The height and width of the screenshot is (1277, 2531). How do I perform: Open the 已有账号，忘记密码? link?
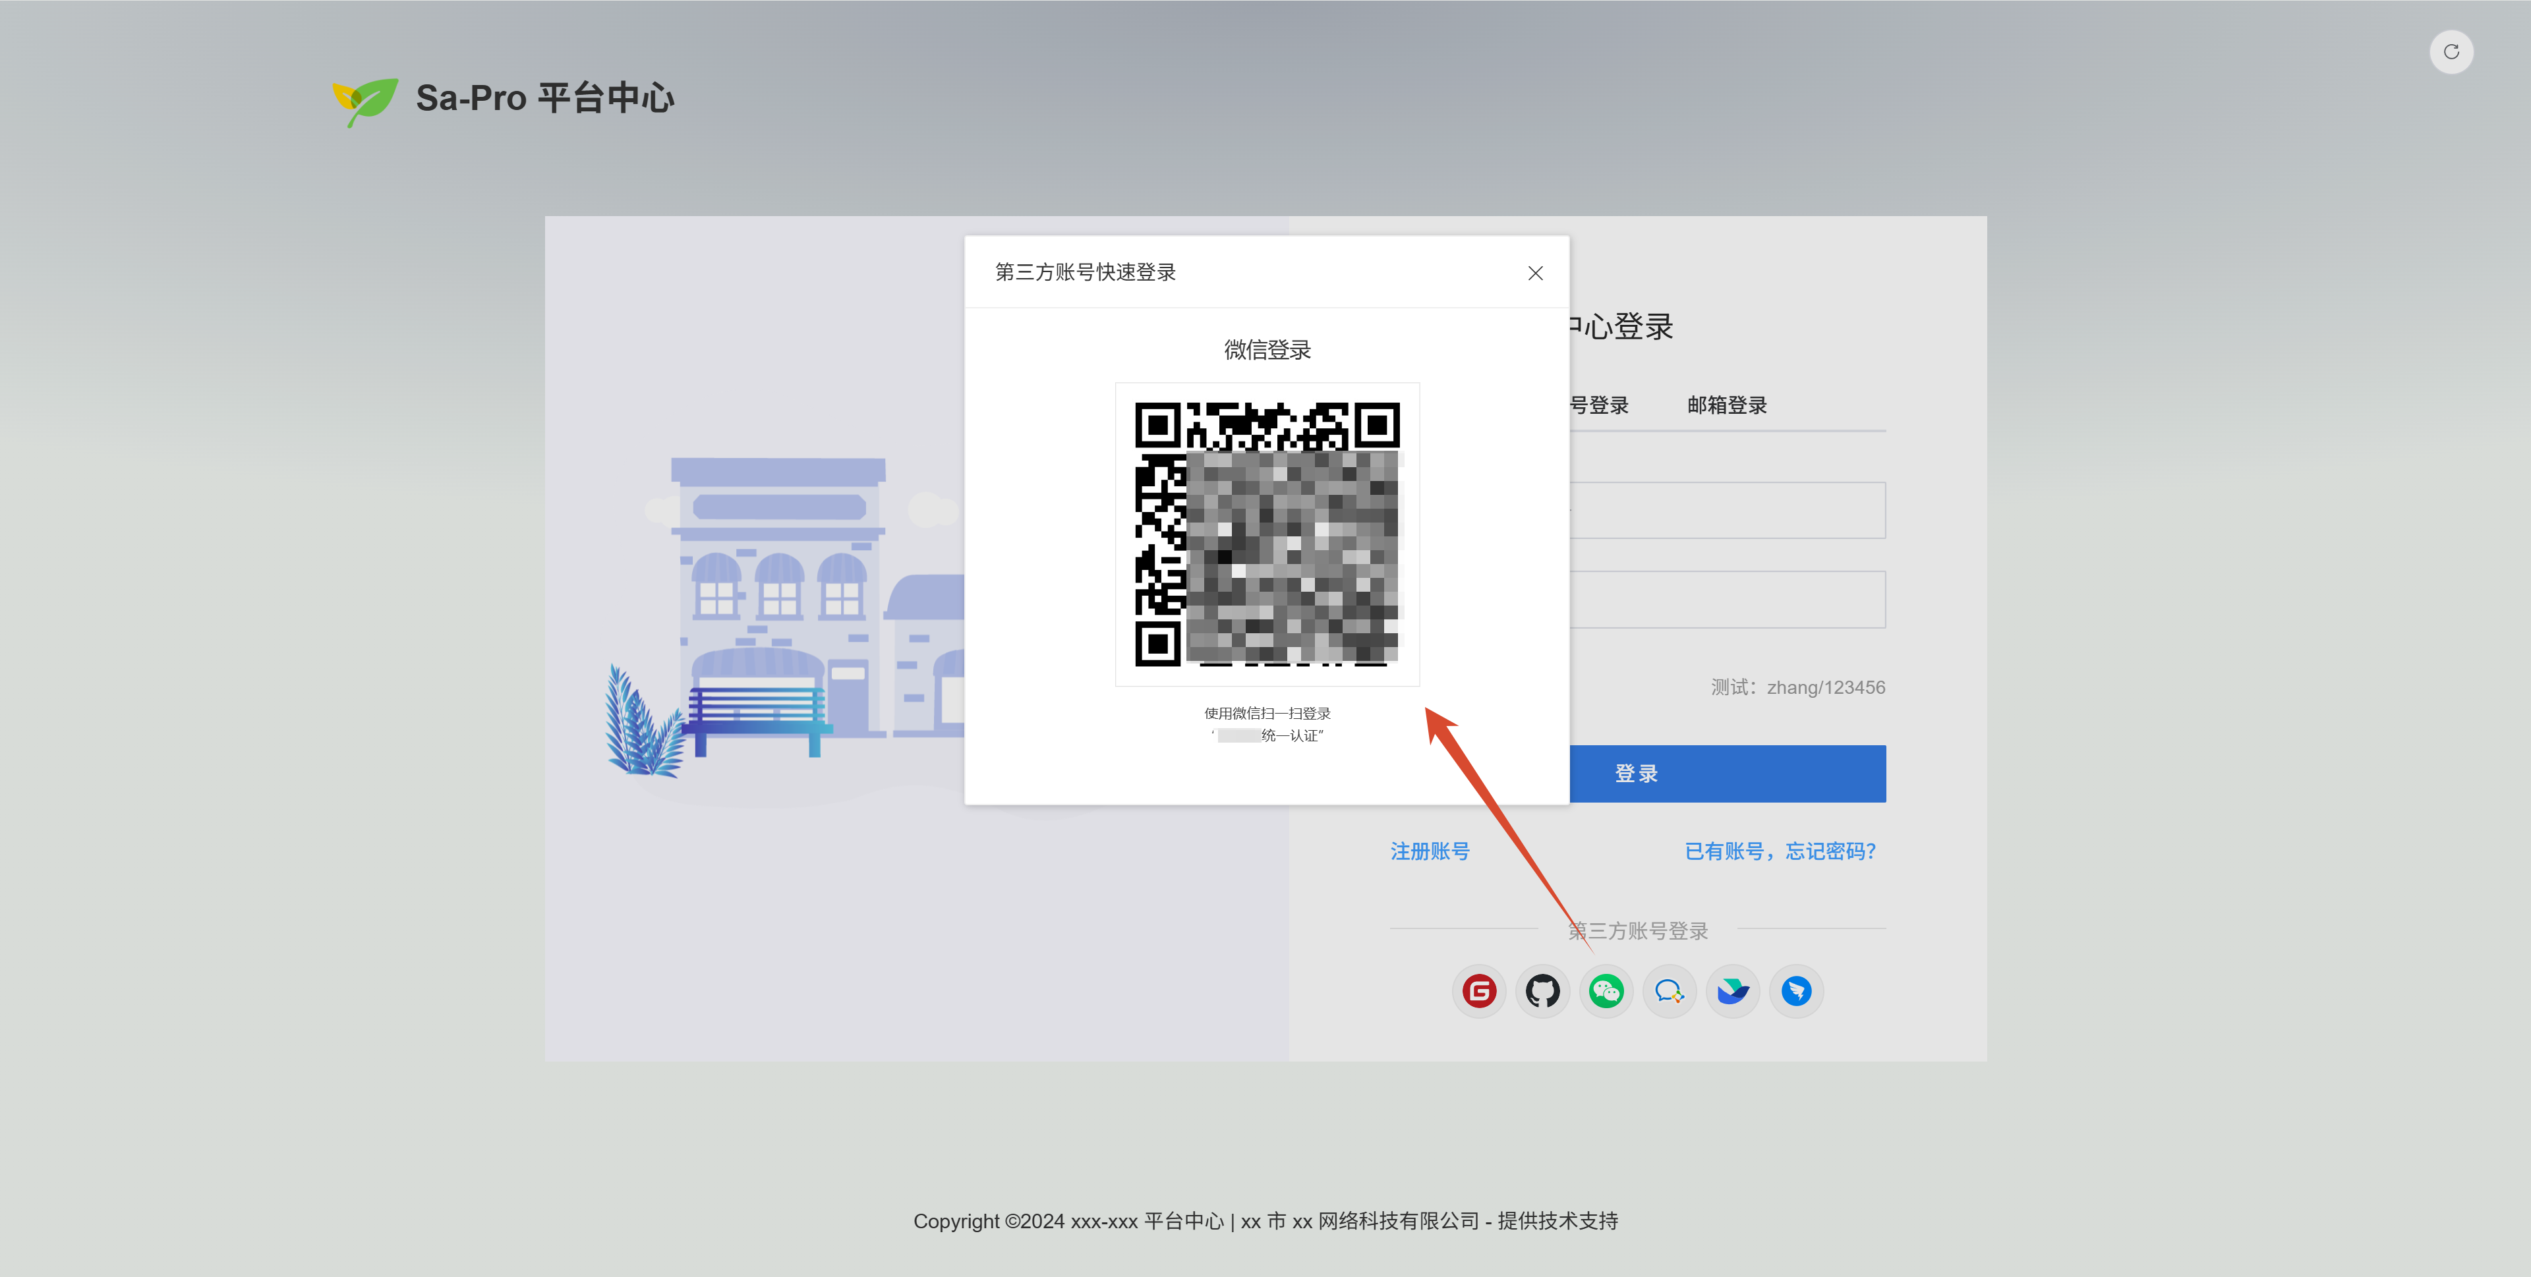1780,851
